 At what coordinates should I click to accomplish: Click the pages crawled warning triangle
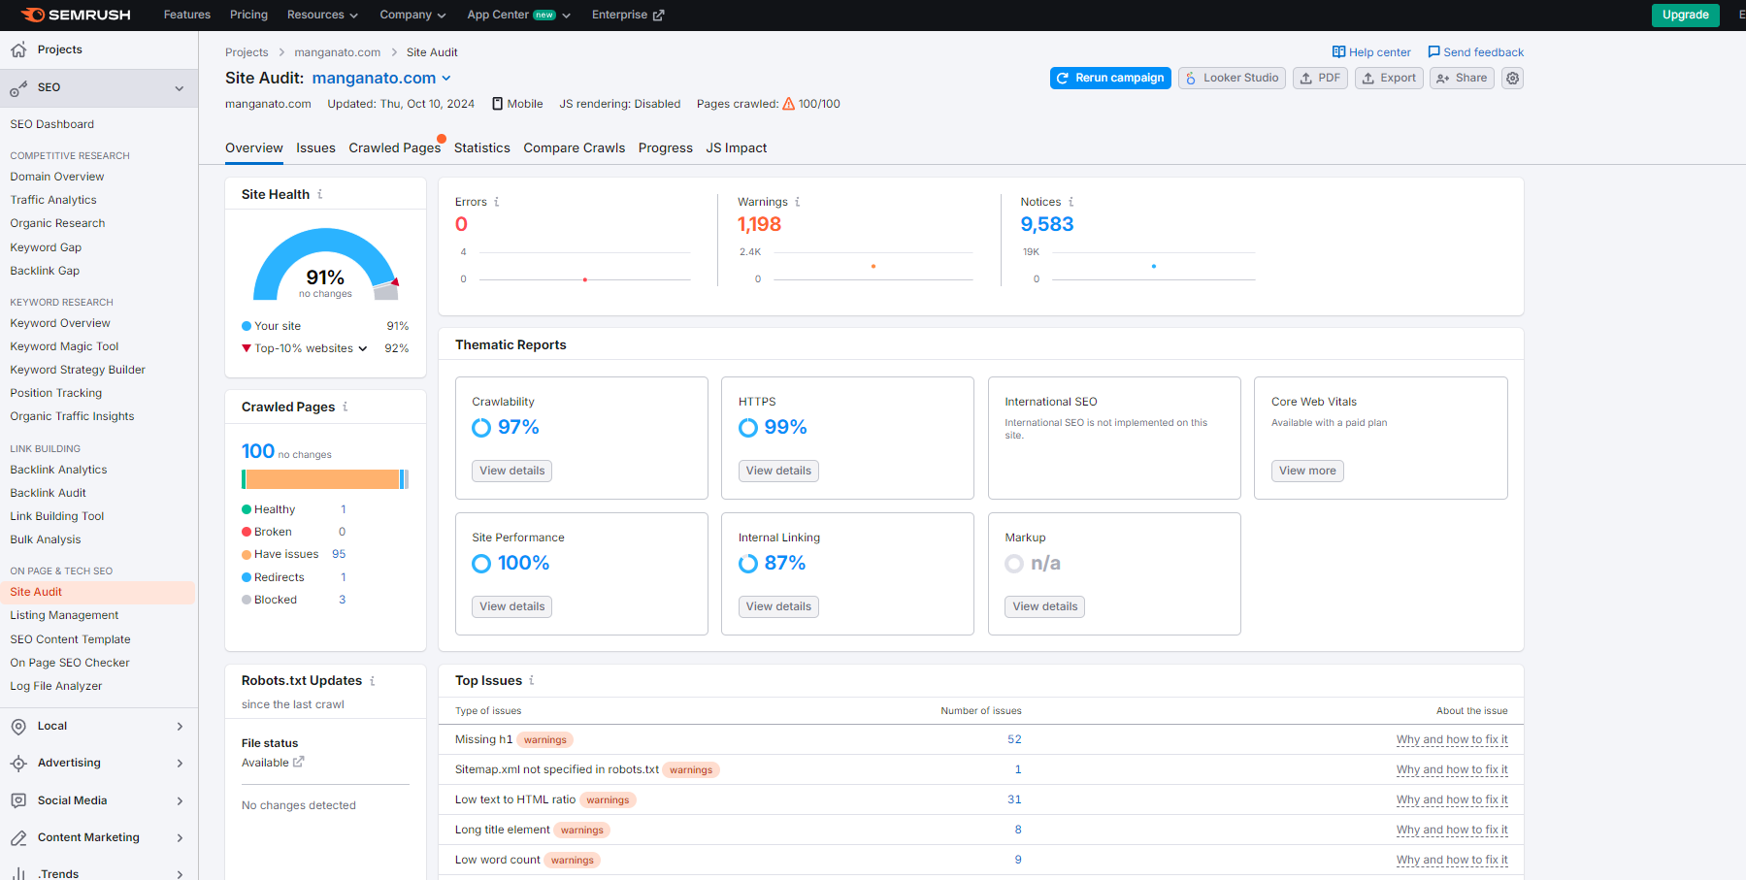(788, 104)
